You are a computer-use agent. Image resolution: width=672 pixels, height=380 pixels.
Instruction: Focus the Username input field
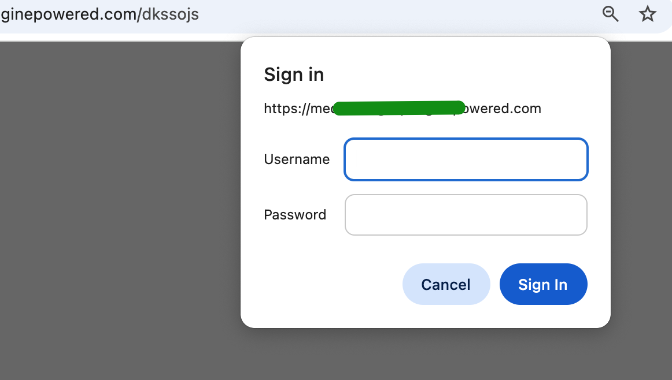click(466, 159)
